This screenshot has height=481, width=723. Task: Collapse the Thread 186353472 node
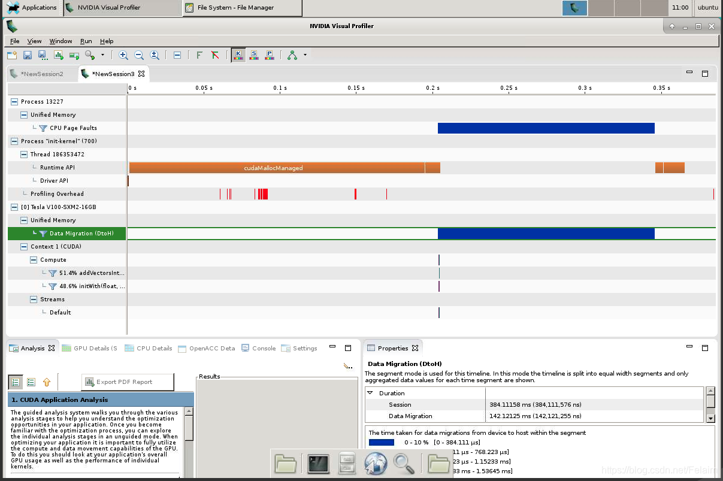click(24, 155)
